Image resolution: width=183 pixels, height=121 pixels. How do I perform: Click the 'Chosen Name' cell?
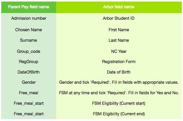point(29,30)
